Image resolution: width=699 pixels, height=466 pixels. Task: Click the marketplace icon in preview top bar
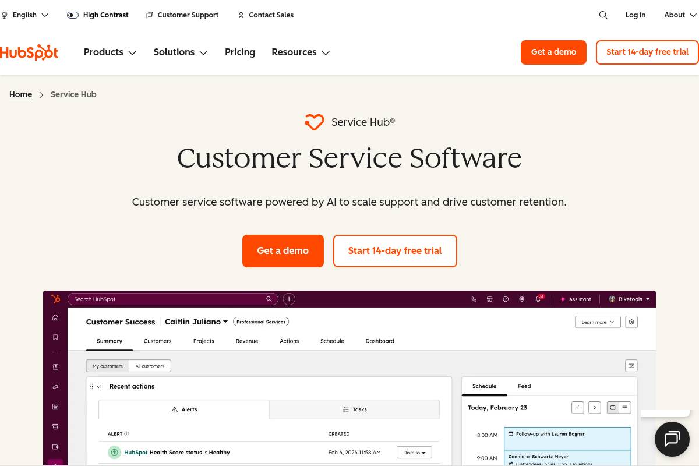pos(490,299)
